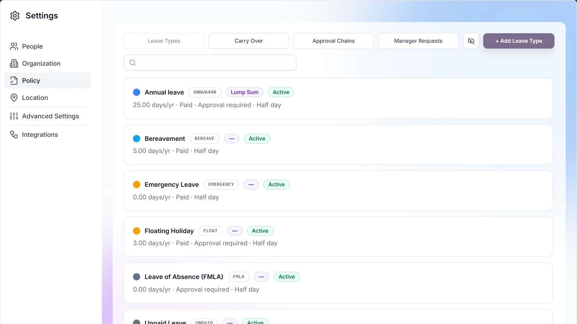The image size is (577, 324).
Task: Click the dash badge on Bereavement
Action: (232, 139)
